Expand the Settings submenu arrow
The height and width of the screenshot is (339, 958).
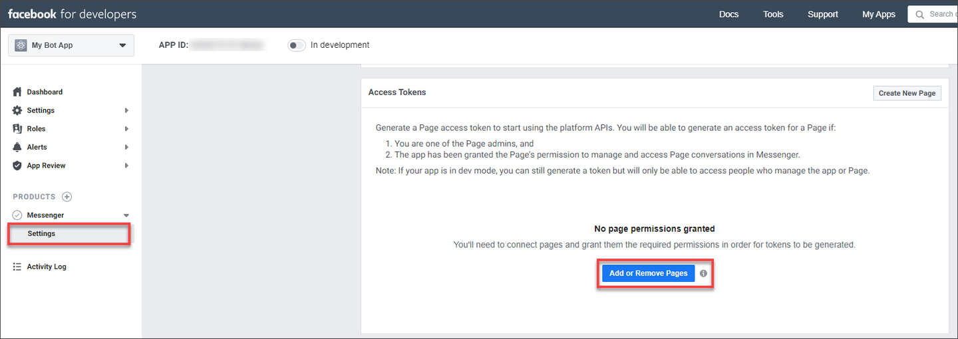click(x=126, y=110)
